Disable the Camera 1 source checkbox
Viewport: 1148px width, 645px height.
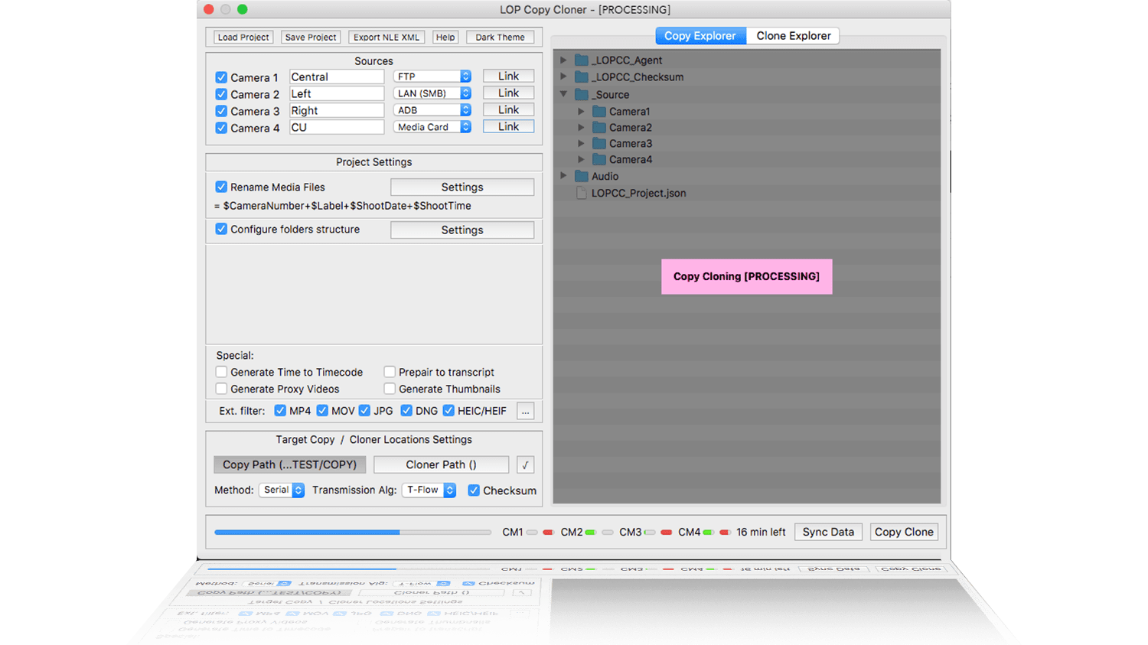[x=221, y=78]
